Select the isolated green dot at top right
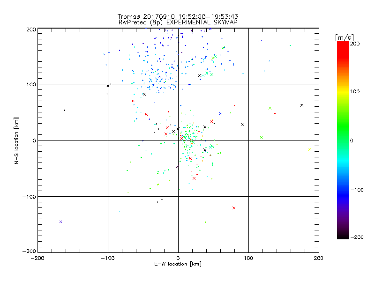Screen dimensions: 375x281 290,45
